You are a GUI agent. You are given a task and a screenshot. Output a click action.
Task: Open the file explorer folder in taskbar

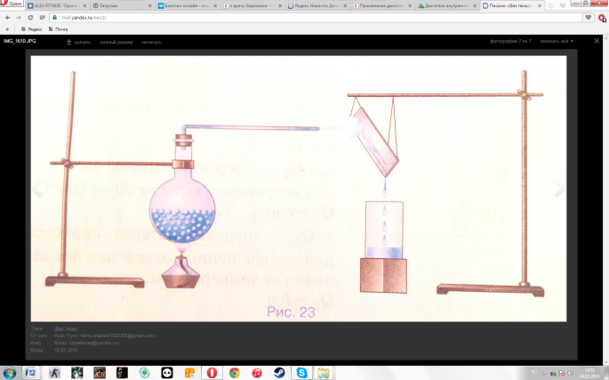(x=324, y=373)
